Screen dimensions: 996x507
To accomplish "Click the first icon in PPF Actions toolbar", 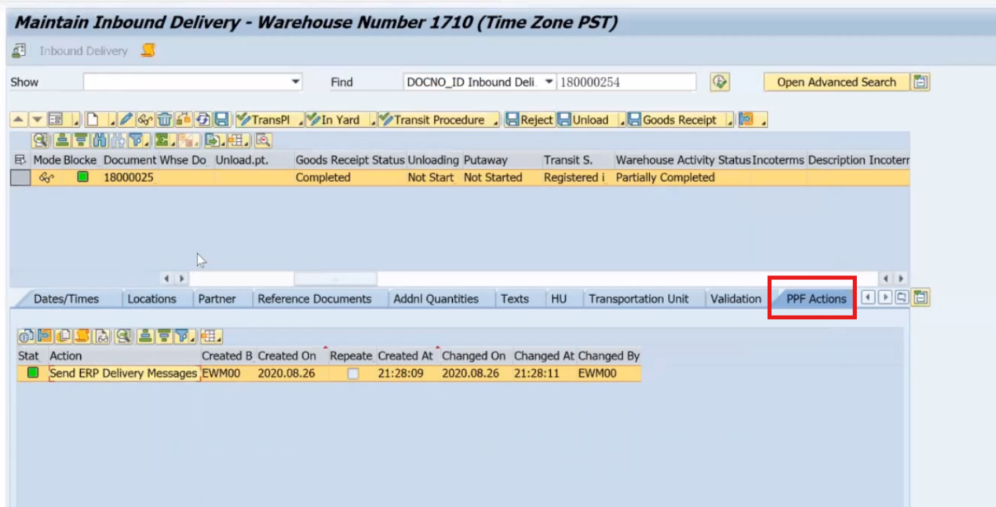I will (x=26, y=336).
